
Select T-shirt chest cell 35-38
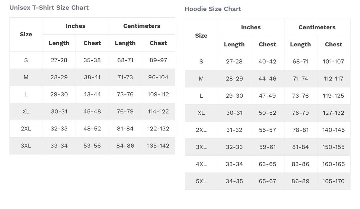[x=92, y=60]
